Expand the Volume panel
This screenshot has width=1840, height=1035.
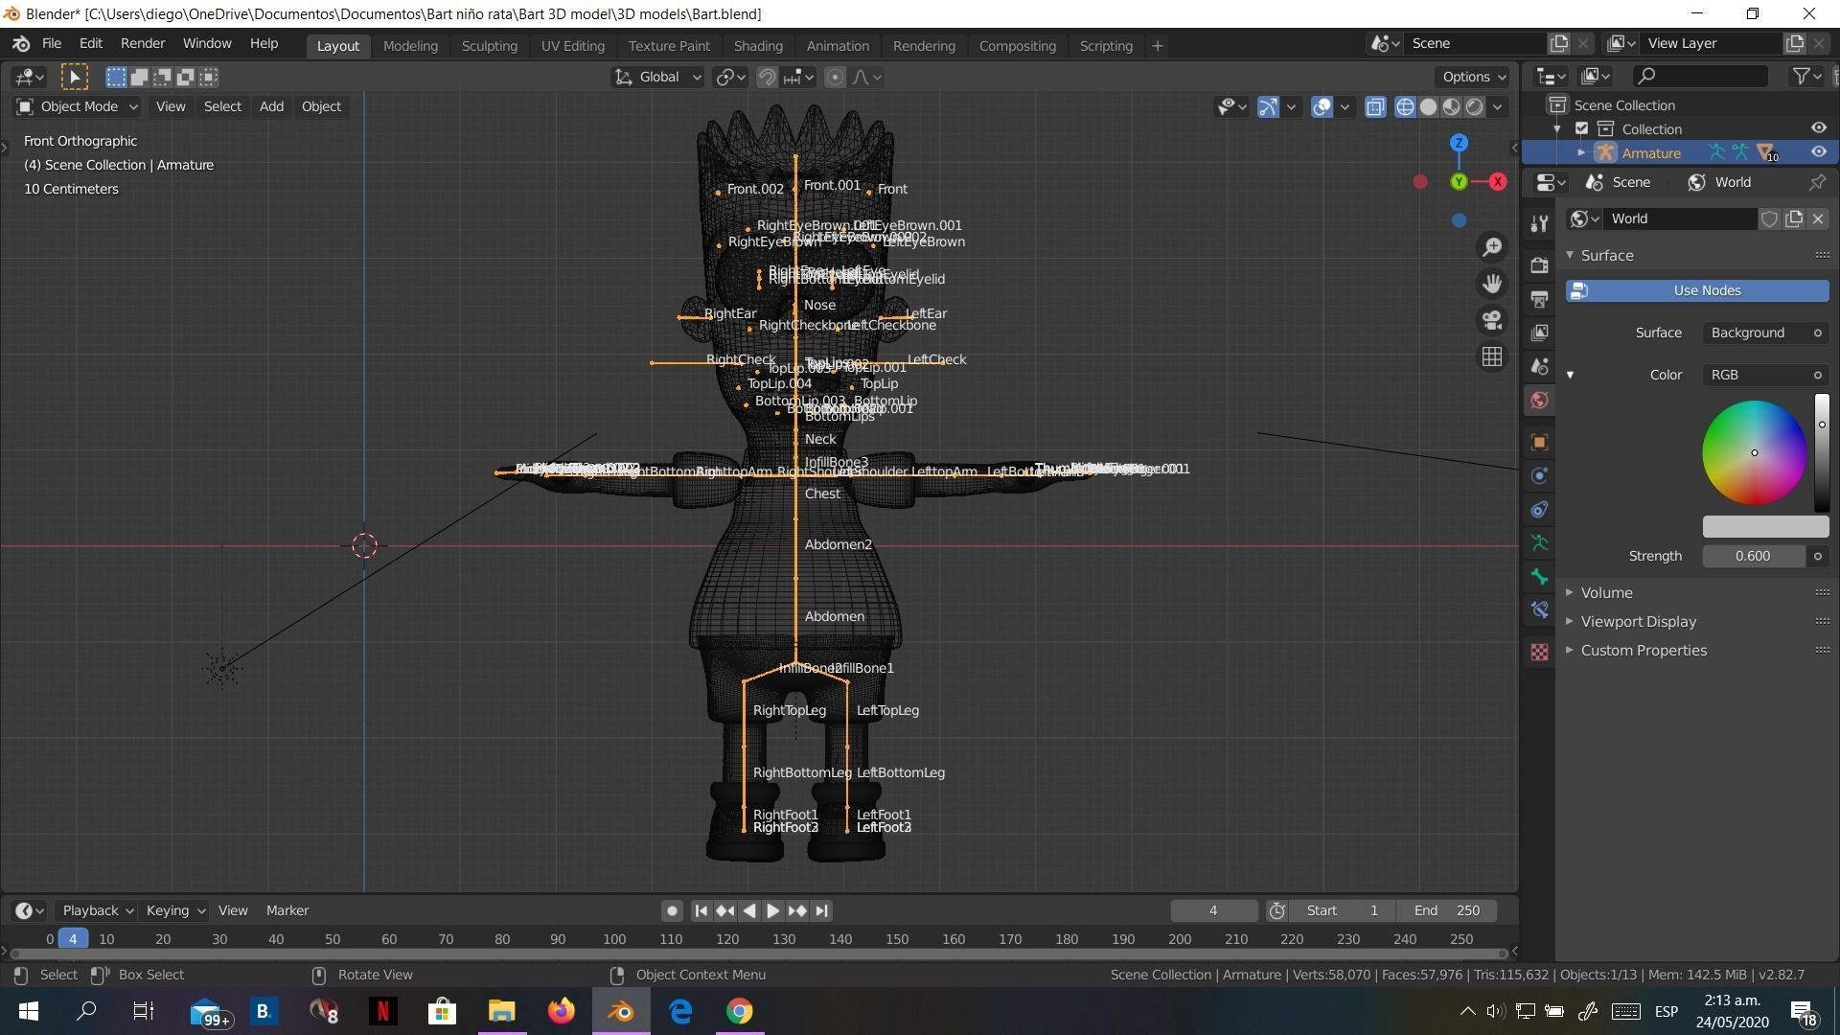pos(1606,592)
